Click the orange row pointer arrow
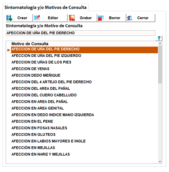 [9, 50]
